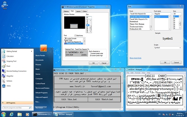Click the Font name field in Font dialog
This screenshot has height=117, width=187.
[x=141, y=14]
